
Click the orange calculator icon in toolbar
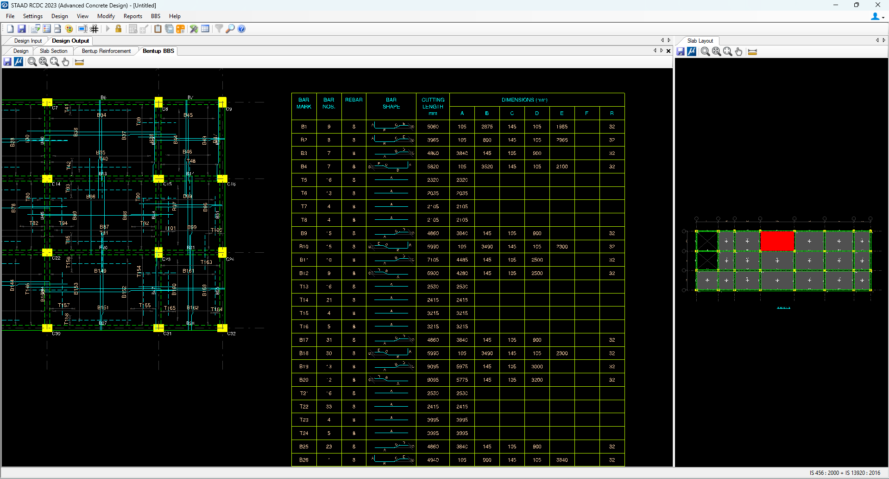tap(181, 29)
